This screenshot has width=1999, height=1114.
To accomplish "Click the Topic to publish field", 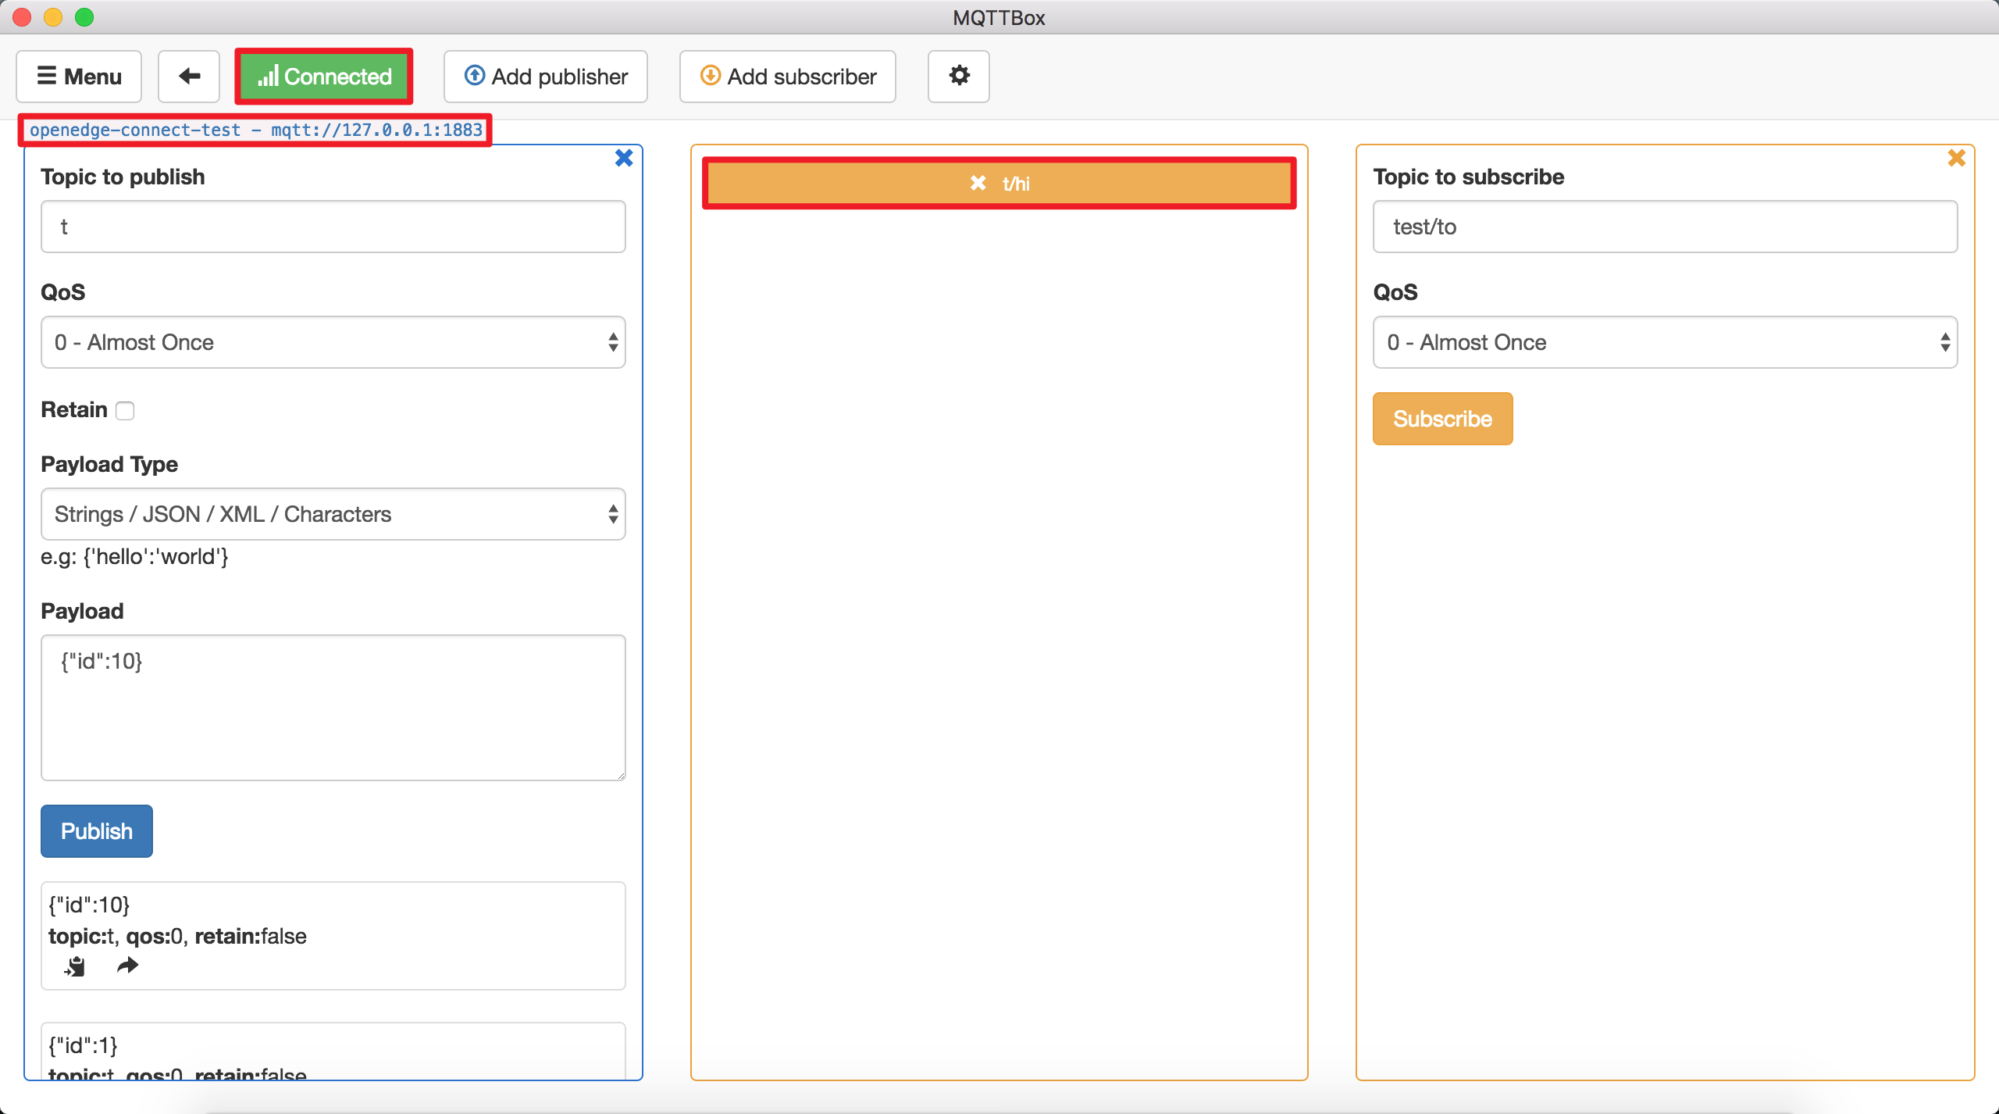I will pos(333,227).
